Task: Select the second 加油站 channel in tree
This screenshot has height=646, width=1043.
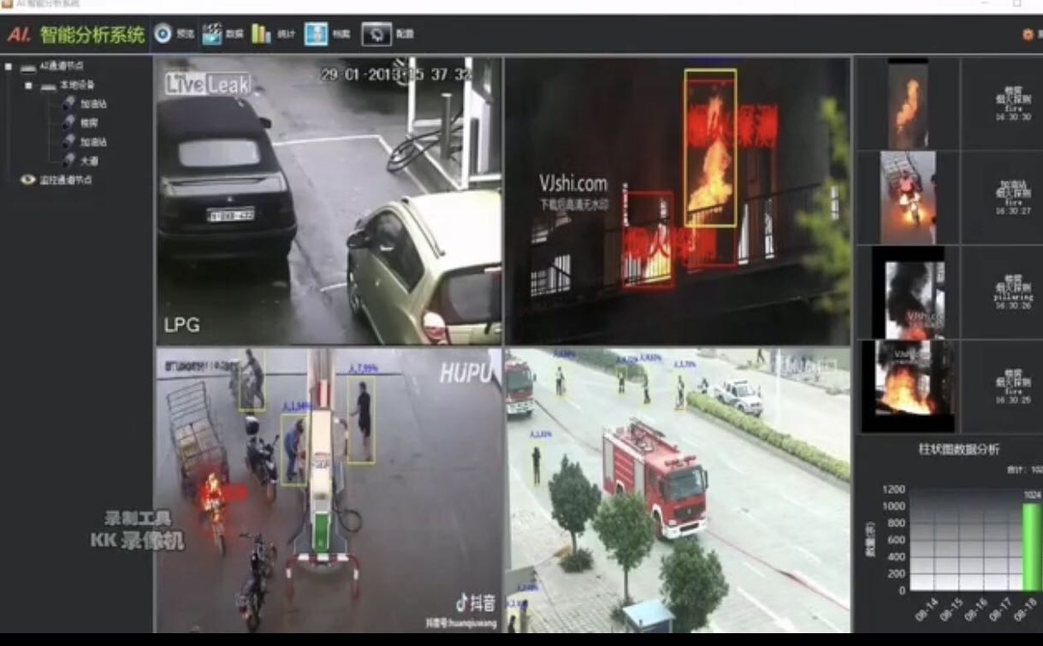Action: 93,142
